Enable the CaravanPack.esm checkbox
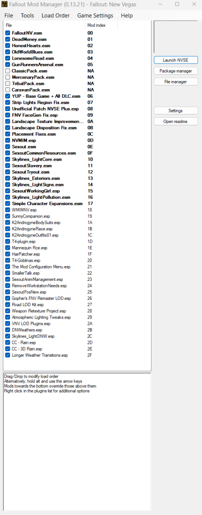Screen dimensions: 202x515 tap(8, 90)
